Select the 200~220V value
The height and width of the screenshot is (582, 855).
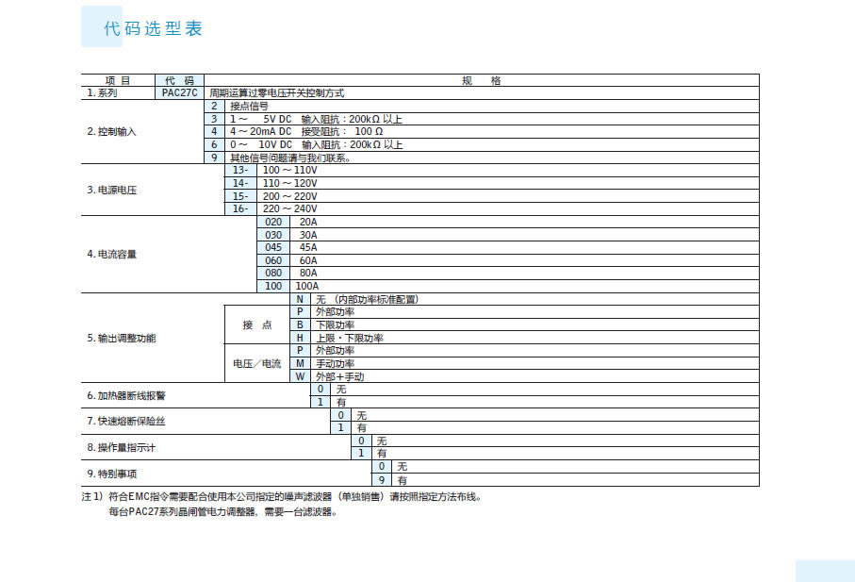pos(289,196)
